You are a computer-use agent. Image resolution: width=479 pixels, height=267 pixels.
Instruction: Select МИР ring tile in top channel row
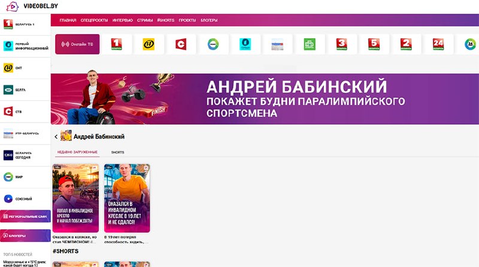pos(213,44)
